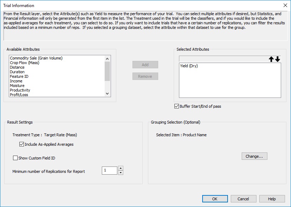Select Crop Flow (Mass) in list

pos(24,63)
